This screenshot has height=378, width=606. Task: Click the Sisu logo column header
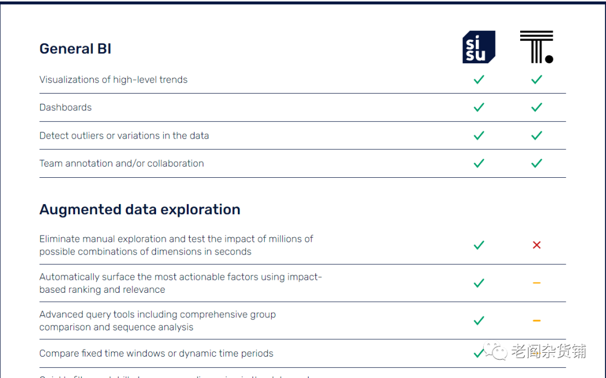[x=479, y=47]
